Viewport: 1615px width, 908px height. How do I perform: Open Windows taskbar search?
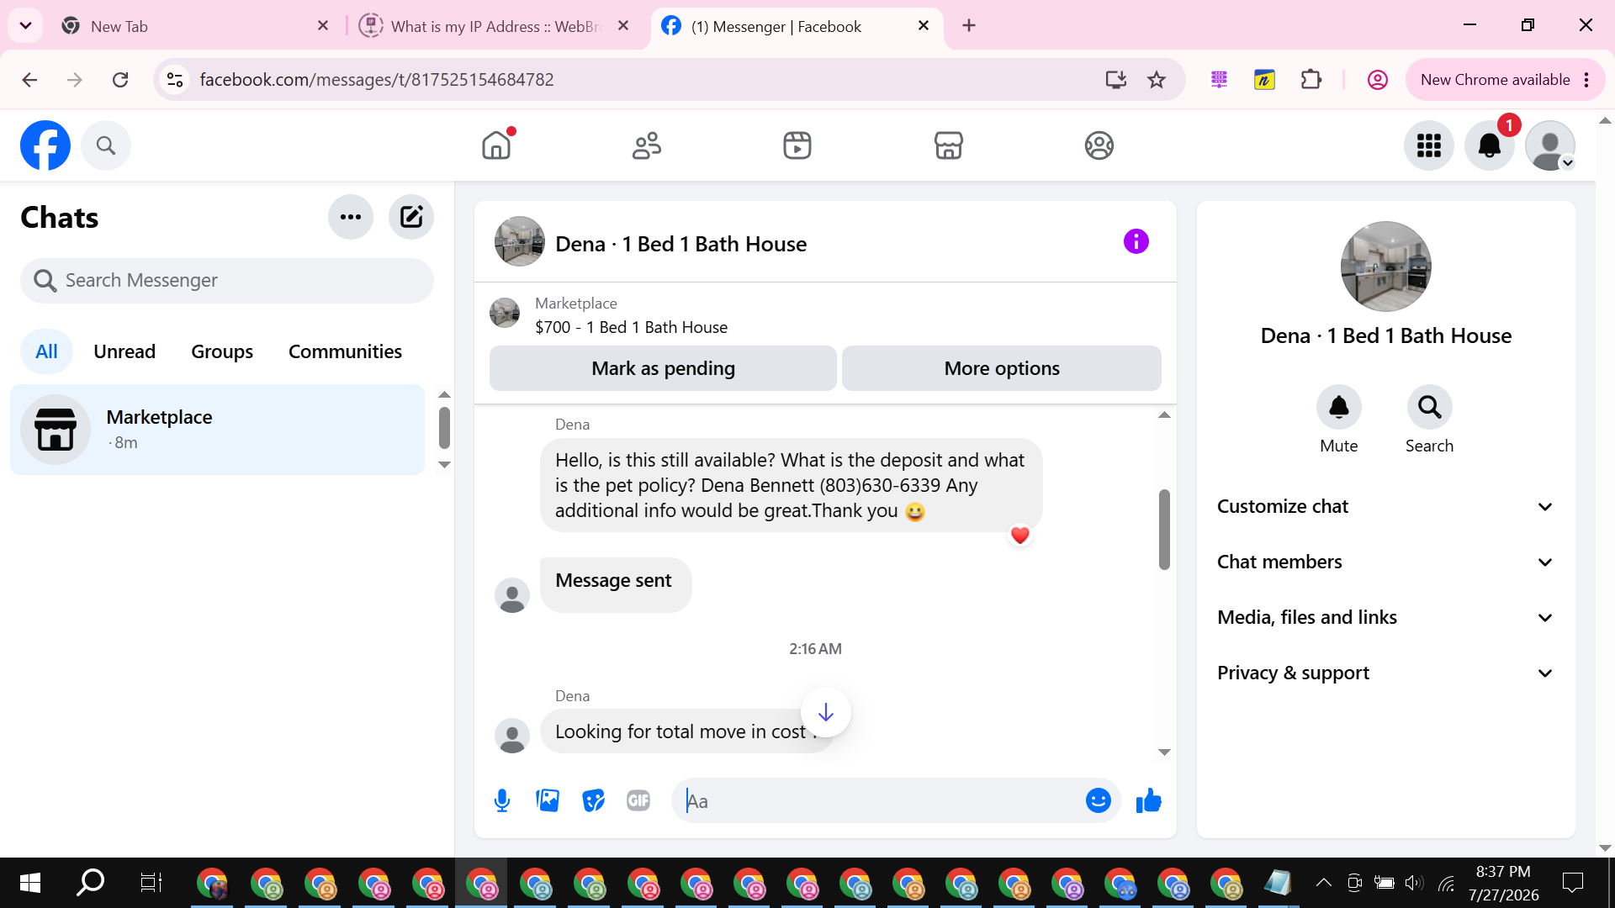(x=90, y=882)
